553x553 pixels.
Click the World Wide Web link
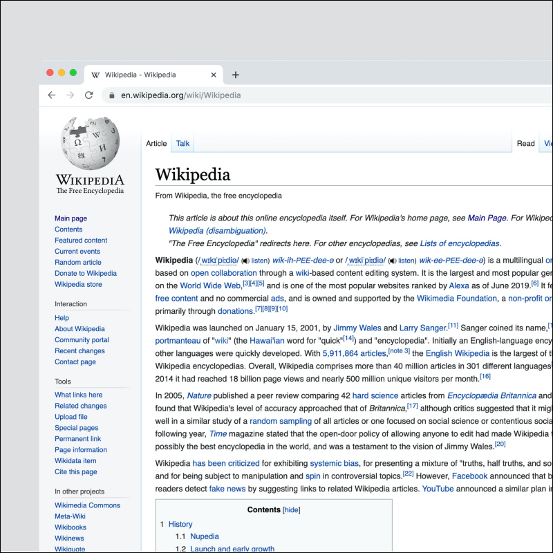(x=210, y=285)
